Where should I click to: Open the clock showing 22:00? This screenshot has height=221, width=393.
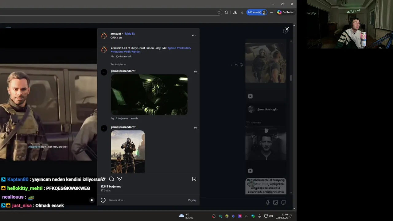(x=282, y=216)
